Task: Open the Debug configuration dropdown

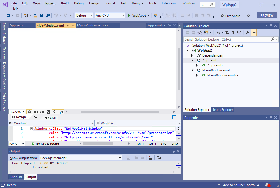Action: point(84,15)
